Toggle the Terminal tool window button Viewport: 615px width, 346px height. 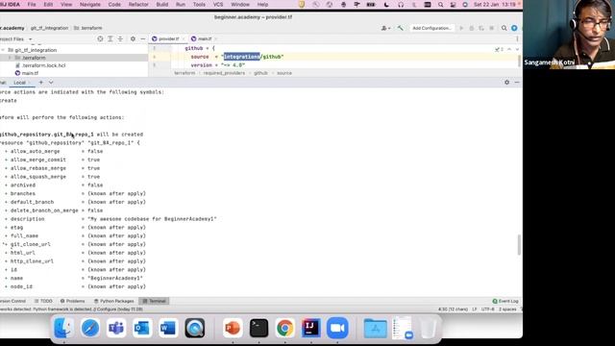click(154, 301)
